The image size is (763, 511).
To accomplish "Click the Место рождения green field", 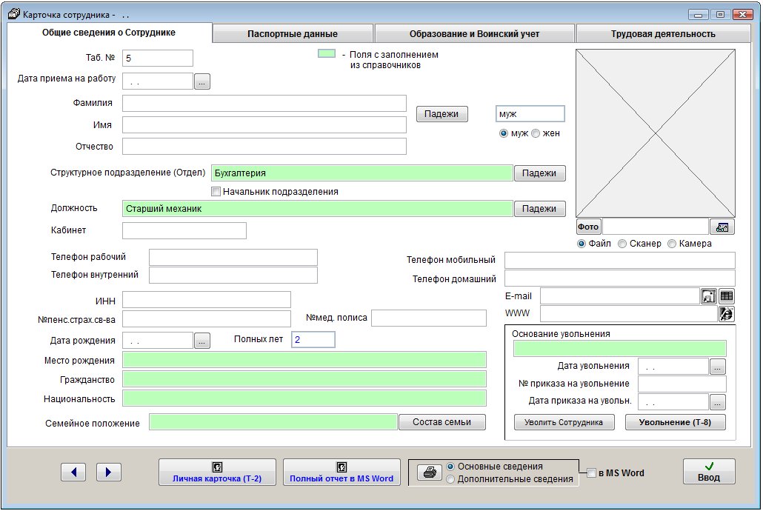I will [x=304, y=360].
